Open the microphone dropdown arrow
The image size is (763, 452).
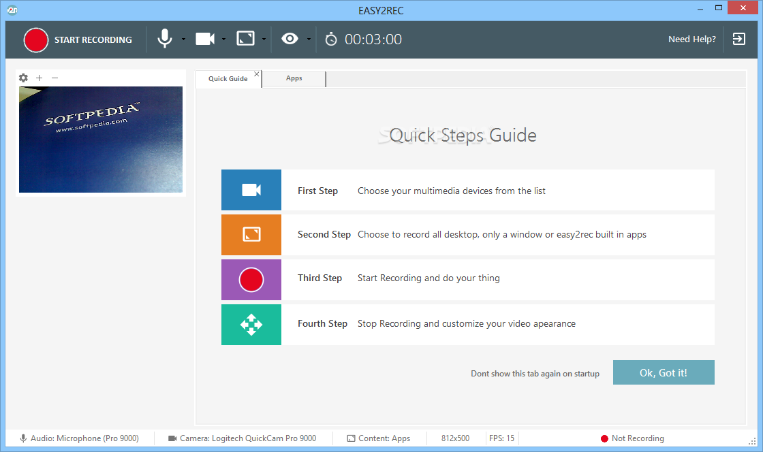pos(183,39)
